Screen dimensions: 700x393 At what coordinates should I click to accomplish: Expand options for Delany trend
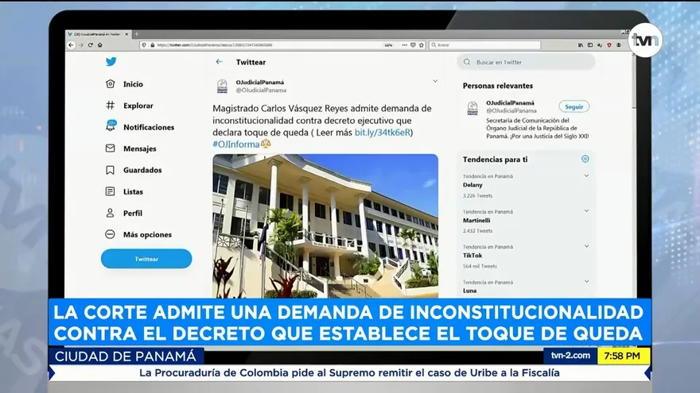tap(586, 175)
